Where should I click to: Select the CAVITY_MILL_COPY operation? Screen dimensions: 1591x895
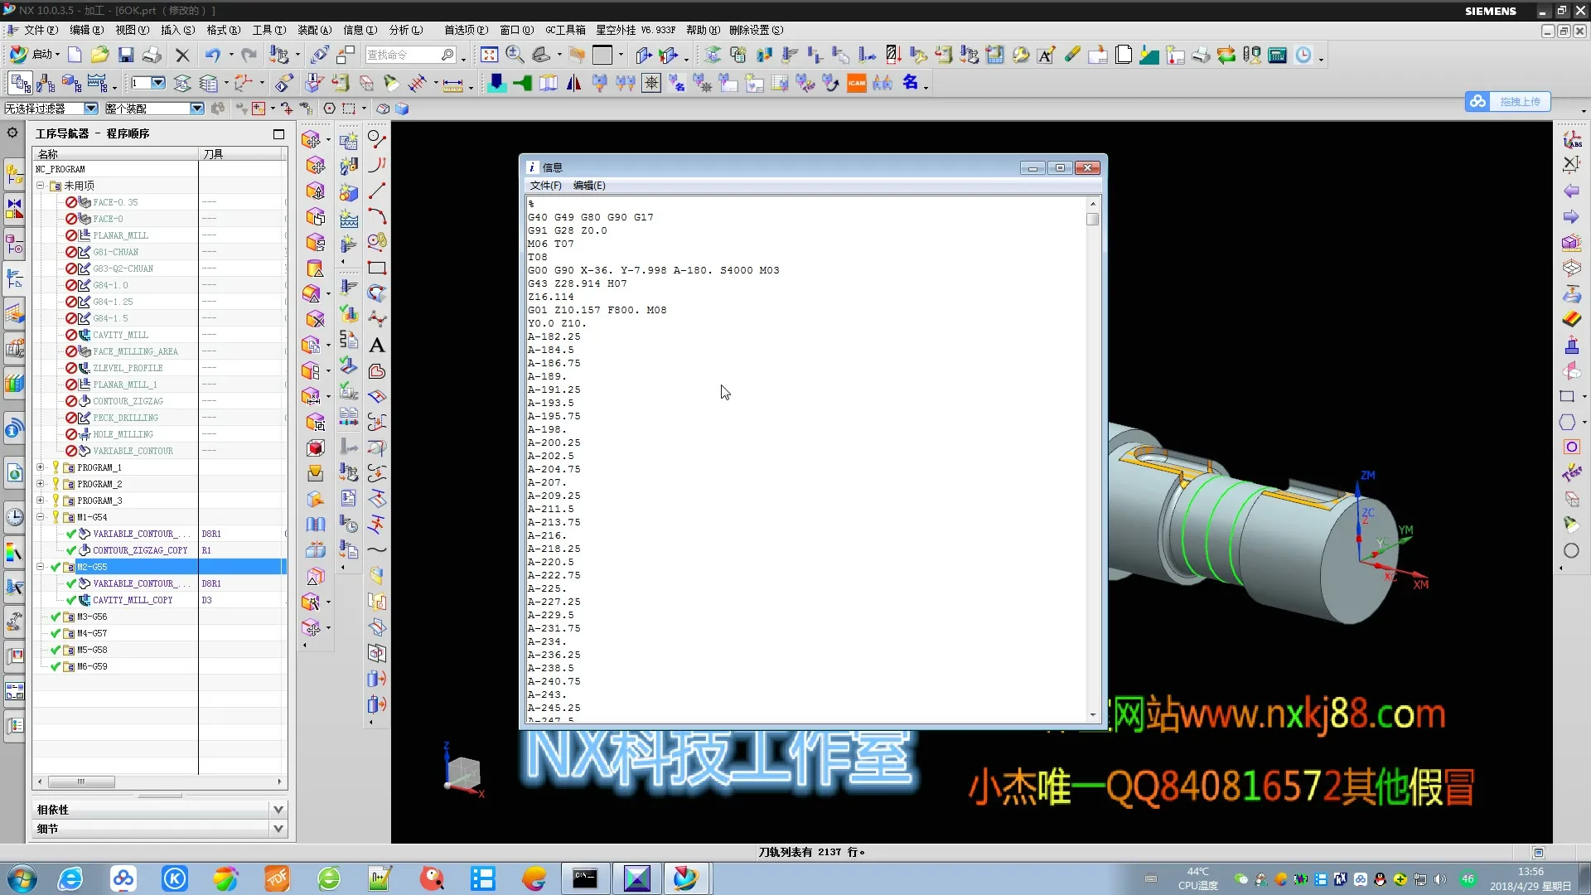pos(133,600)
